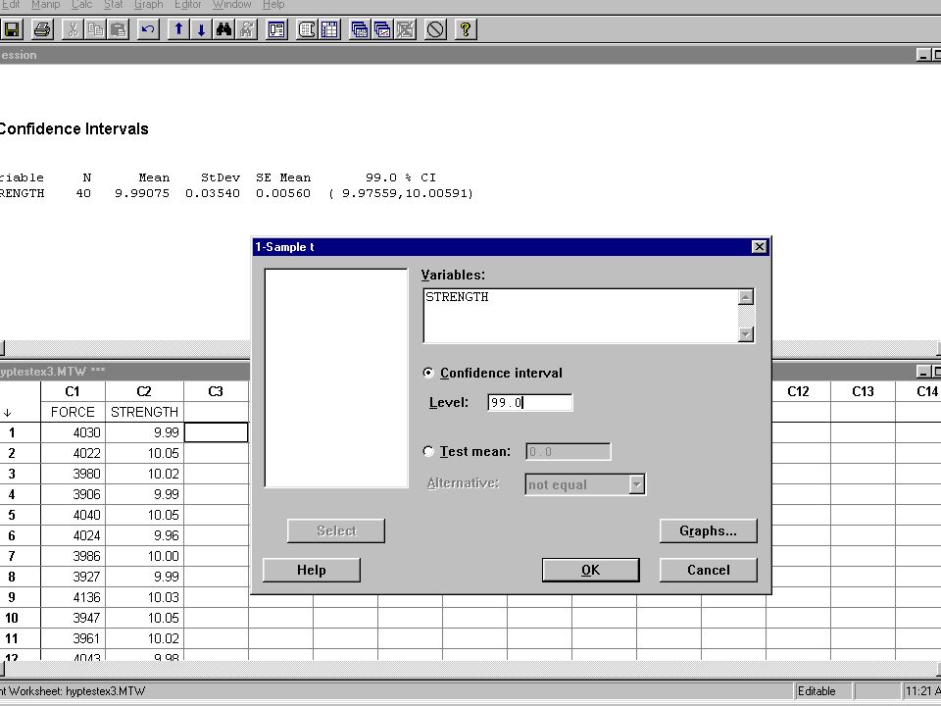Select the C12 column header

coord(798,391)
